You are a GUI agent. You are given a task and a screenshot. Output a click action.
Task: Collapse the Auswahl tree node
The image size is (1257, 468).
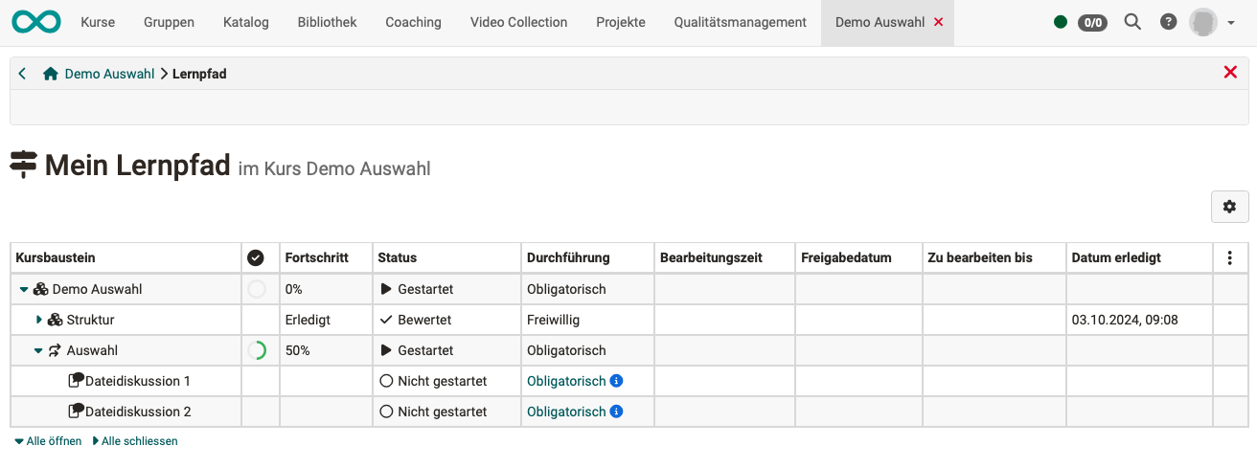(38, 350)
